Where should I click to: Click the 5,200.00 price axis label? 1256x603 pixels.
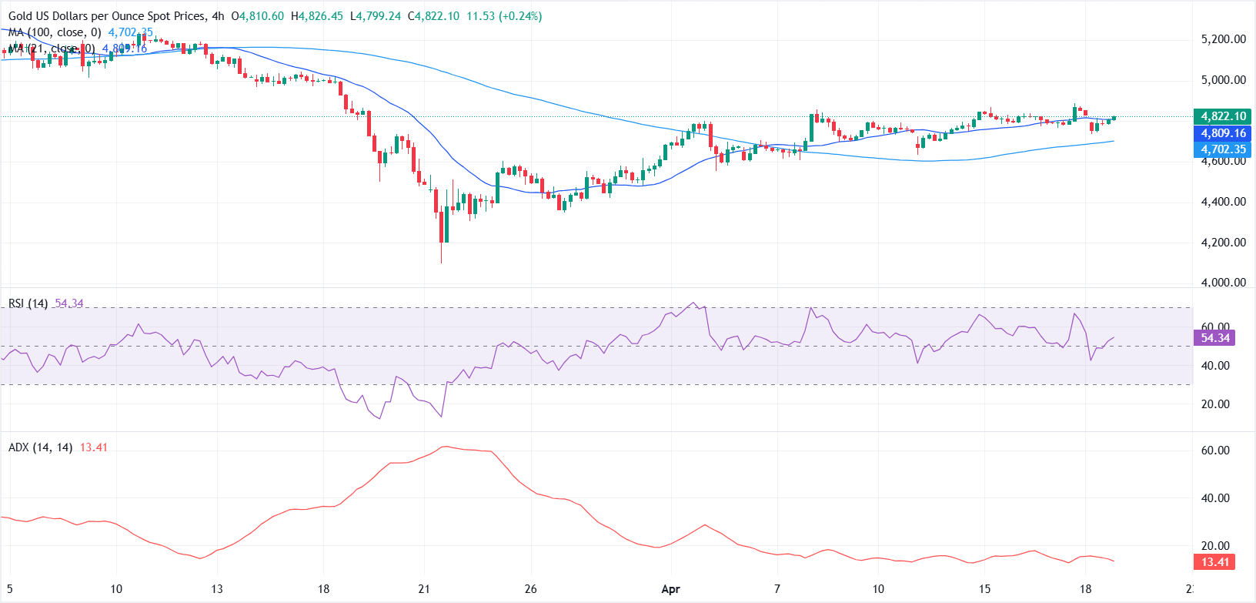(1223, 39)
